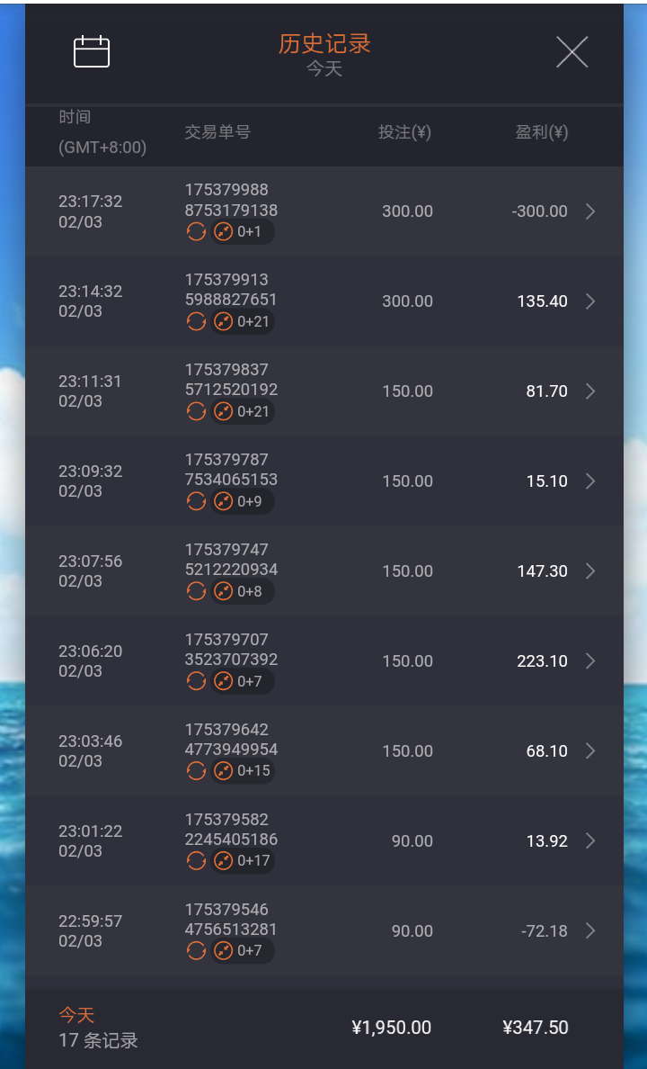Click refresh icon on the 23:07:56 record

pyautogui.click(x=196, y=592)
